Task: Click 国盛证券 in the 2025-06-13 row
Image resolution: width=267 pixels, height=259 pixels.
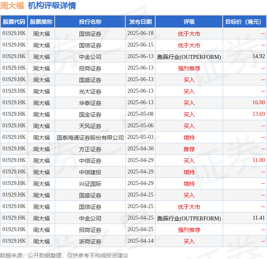Action: (90, 80)
